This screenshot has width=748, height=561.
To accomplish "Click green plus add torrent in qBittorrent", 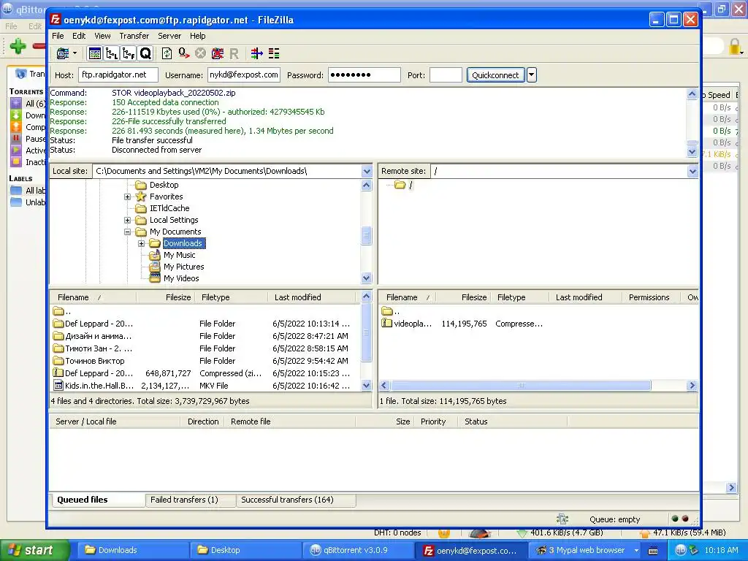I will click(18, 46).
